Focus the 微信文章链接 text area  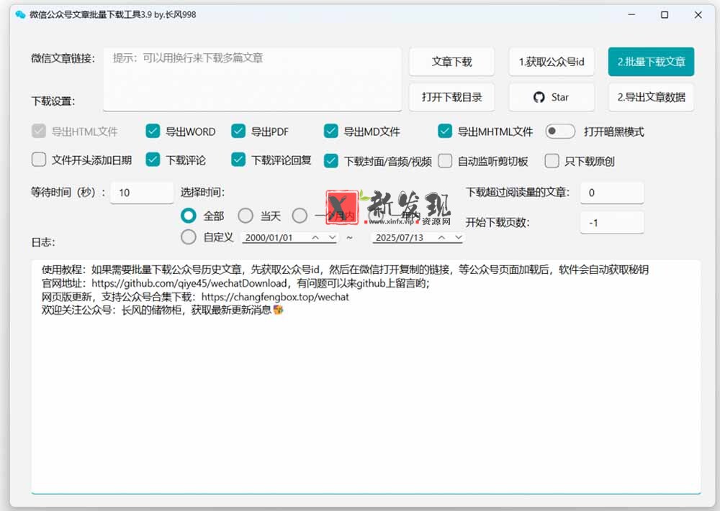(252, 79)
